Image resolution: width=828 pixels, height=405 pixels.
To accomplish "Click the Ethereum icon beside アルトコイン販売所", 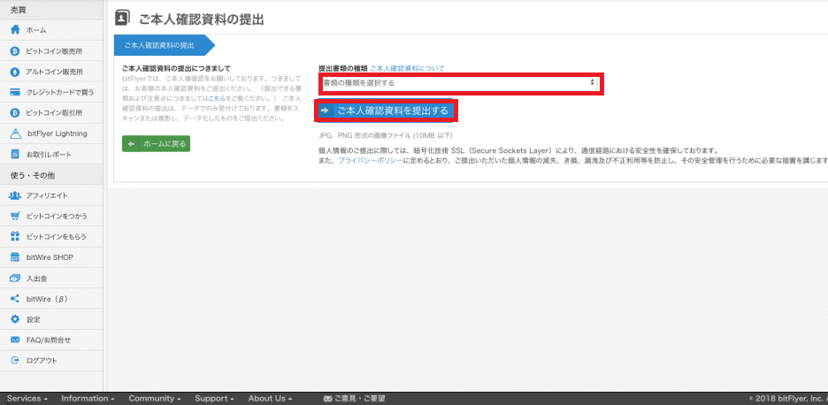I will (x=15, y=72).
